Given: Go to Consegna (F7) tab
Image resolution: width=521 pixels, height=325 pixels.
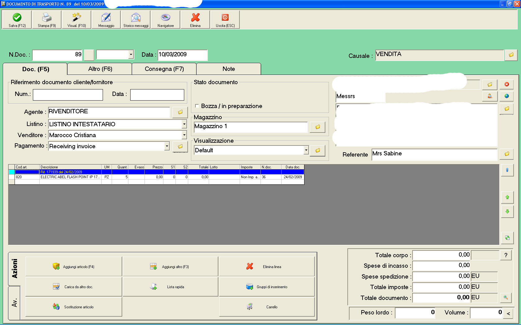Looking at the screenshot, I should click(x=164, y=69).
